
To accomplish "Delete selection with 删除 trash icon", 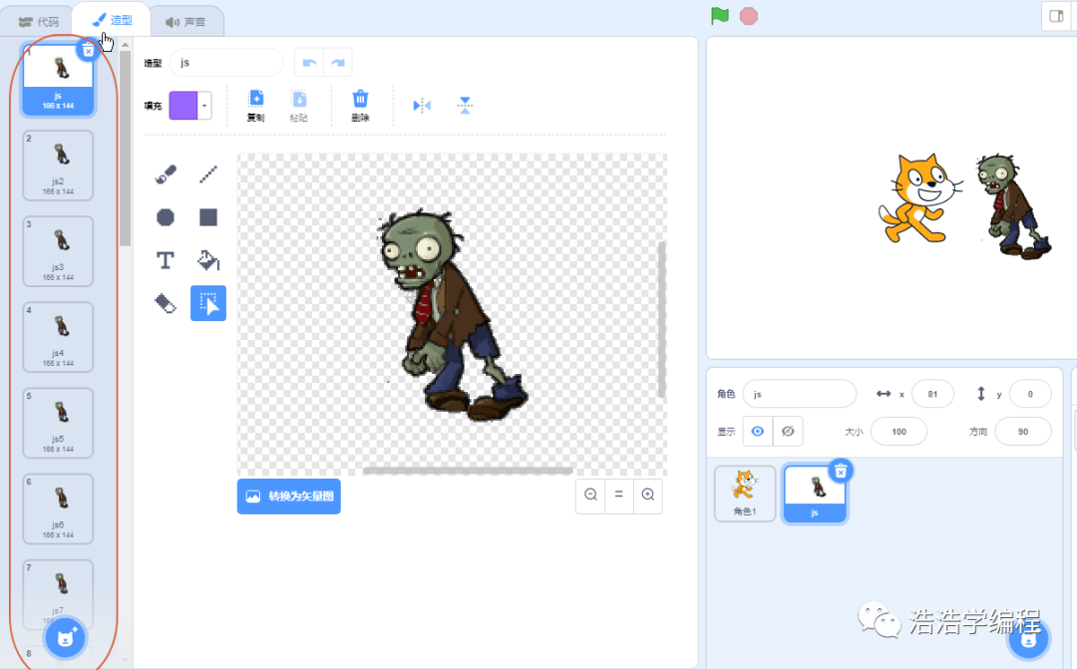I will [x=360, y=105].
